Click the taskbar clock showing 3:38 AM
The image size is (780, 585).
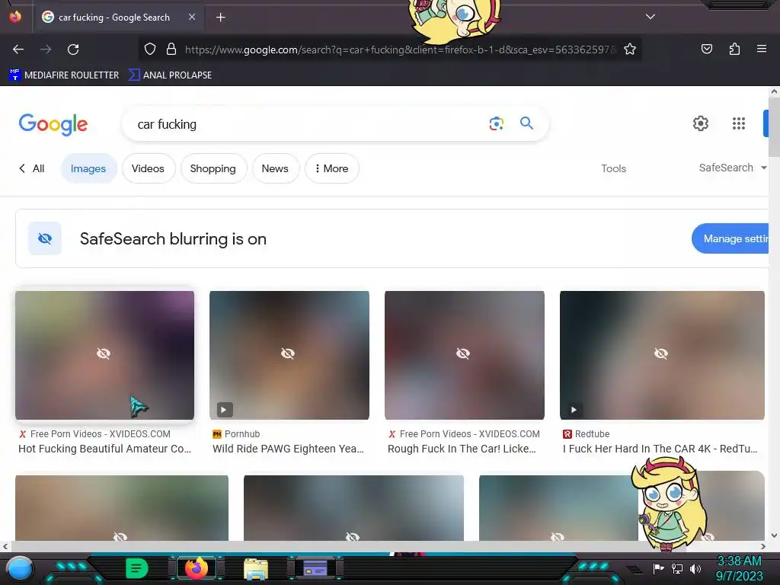click(739, 568)
